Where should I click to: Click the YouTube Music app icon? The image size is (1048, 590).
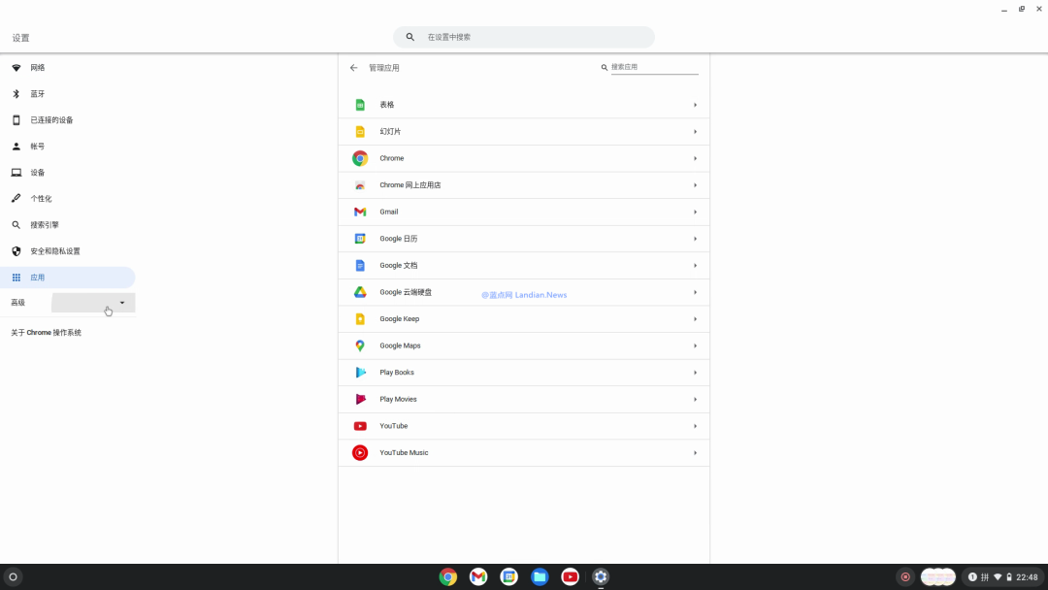tap(360, 452)
